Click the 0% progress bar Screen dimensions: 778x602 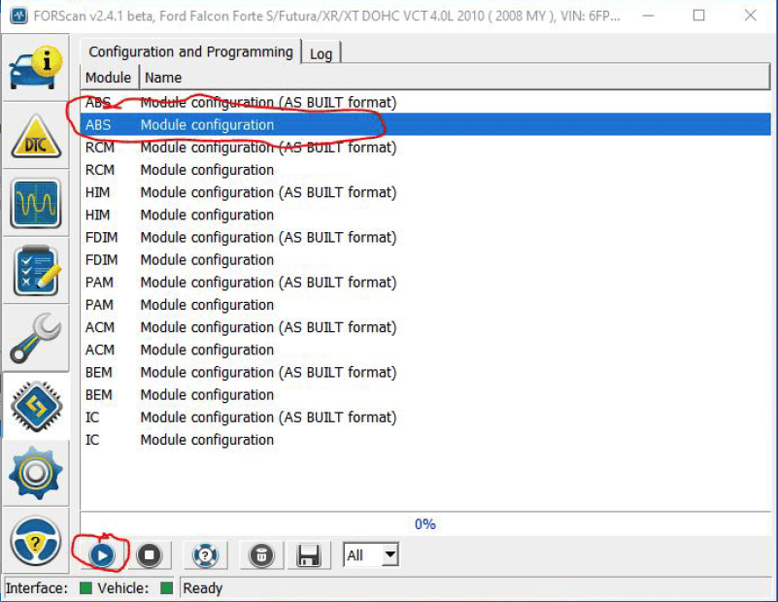tap(425, 523)
